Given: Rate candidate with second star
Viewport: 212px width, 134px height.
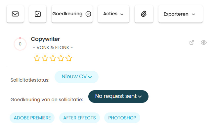Looking at the screenshot, I should [x=45, y=58].
